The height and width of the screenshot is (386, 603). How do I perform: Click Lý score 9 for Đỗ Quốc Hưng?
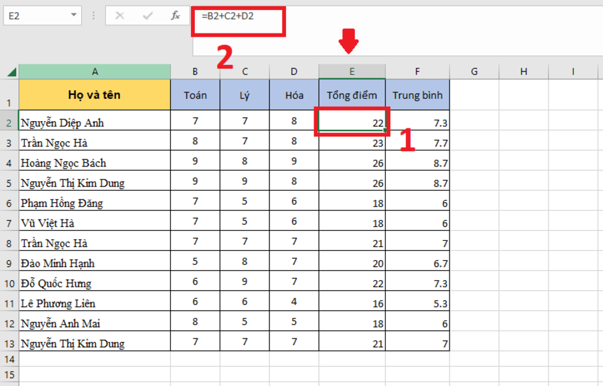coord(245,281)
